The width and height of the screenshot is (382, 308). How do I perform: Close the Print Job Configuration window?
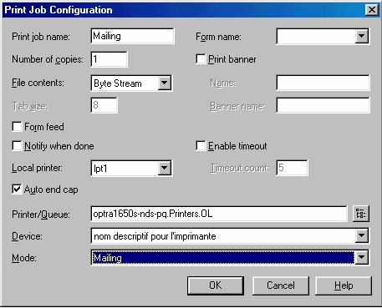pyautogui.click(x=371, y=10)
